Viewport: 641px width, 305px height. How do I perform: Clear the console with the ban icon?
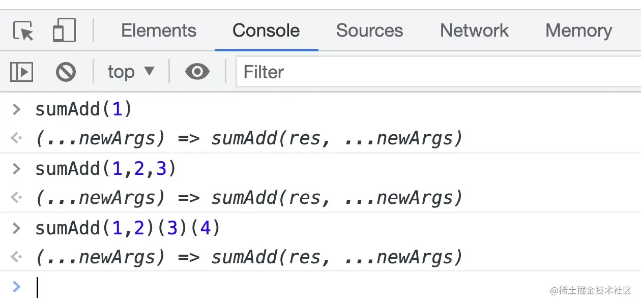pyautogui.click(x=66, y=72)
